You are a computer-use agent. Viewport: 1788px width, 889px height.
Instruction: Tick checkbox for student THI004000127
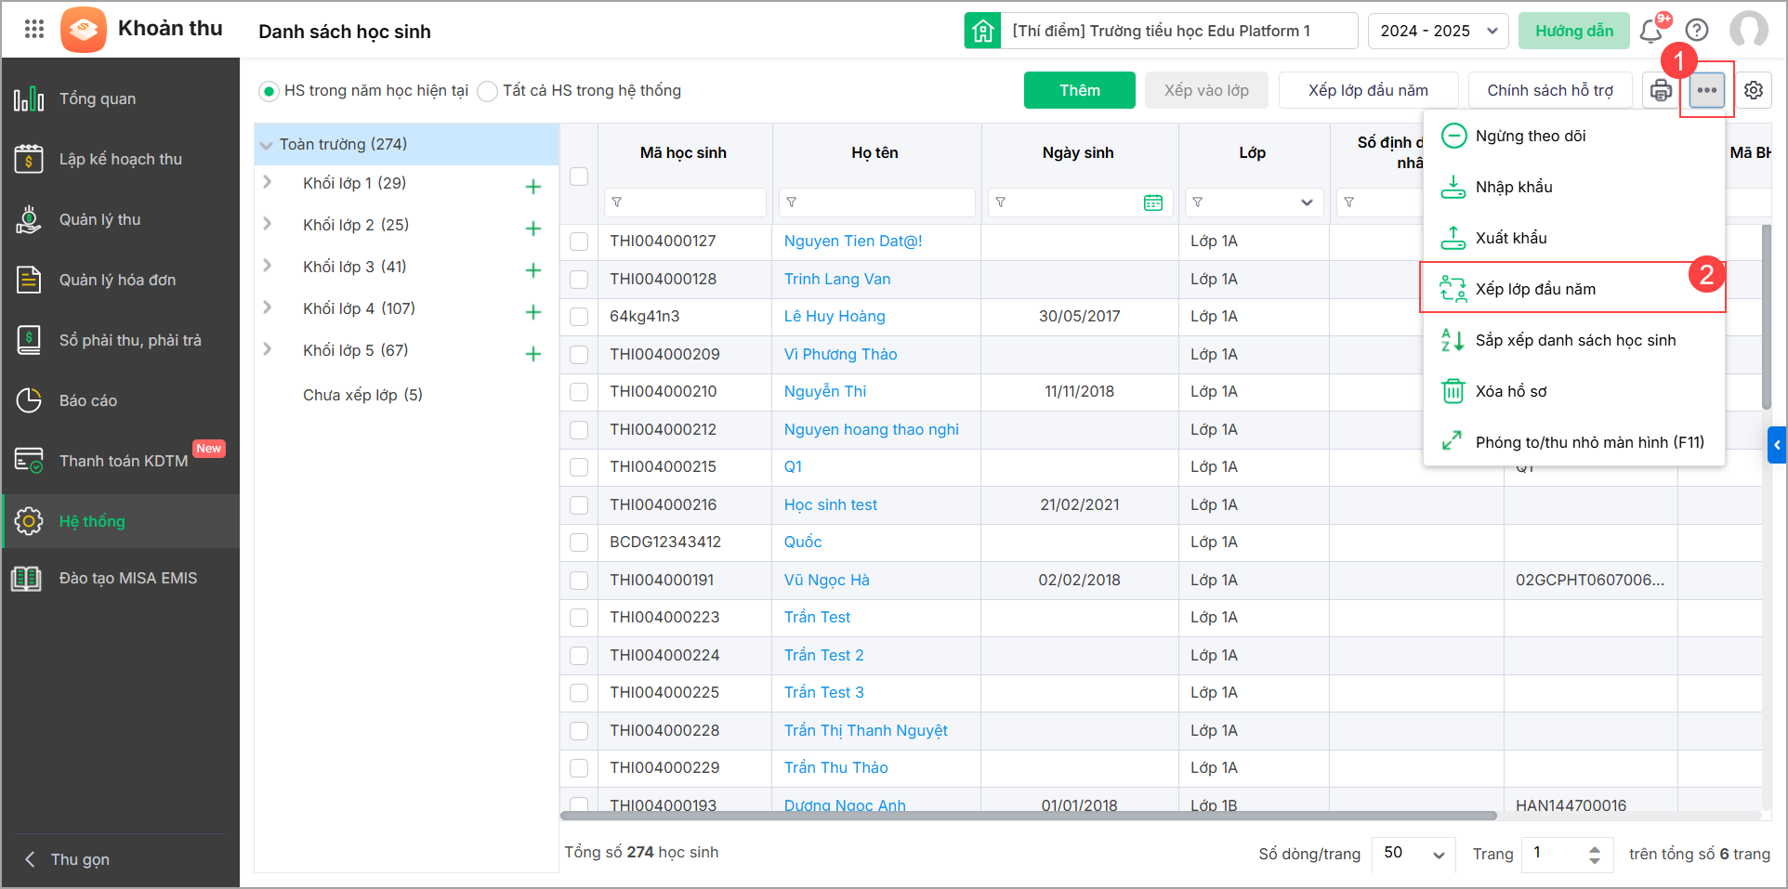click(579, 242)
